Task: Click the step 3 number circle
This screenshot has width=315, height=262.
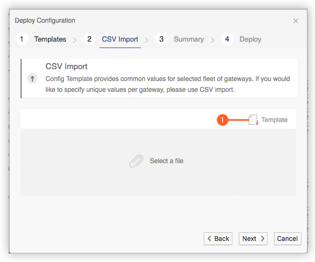Action: click(162, 39)
